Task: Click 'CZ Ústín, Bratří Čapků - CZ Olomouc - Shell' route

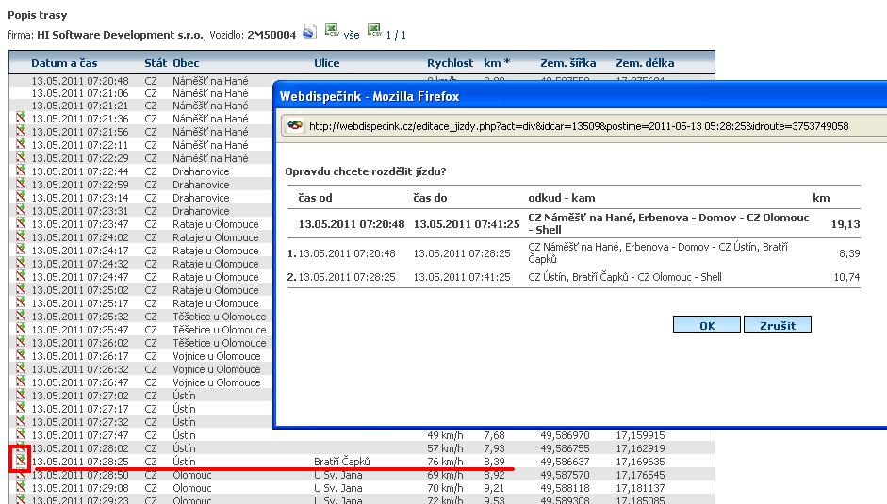Action: click(625, 277)
